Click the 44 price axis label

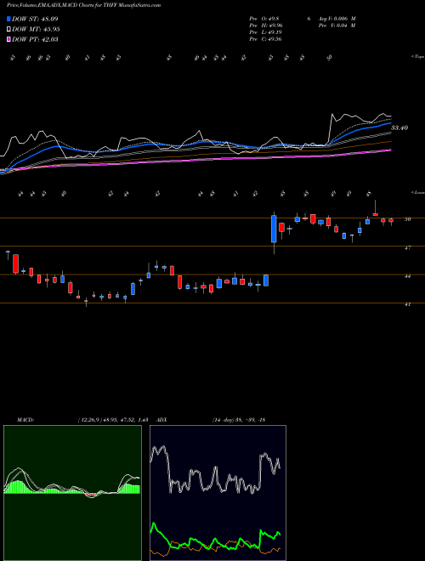pyautogui.click(x=407, y=276)
